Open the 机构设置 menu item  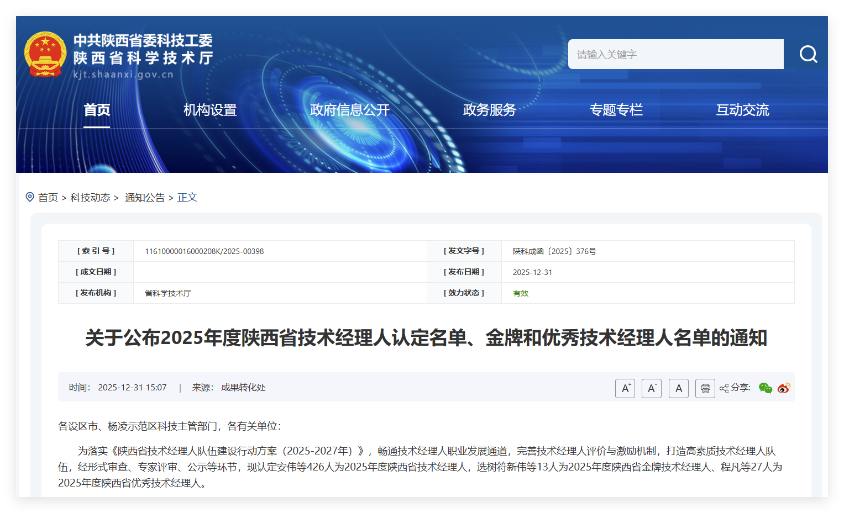tap(210, 110)
